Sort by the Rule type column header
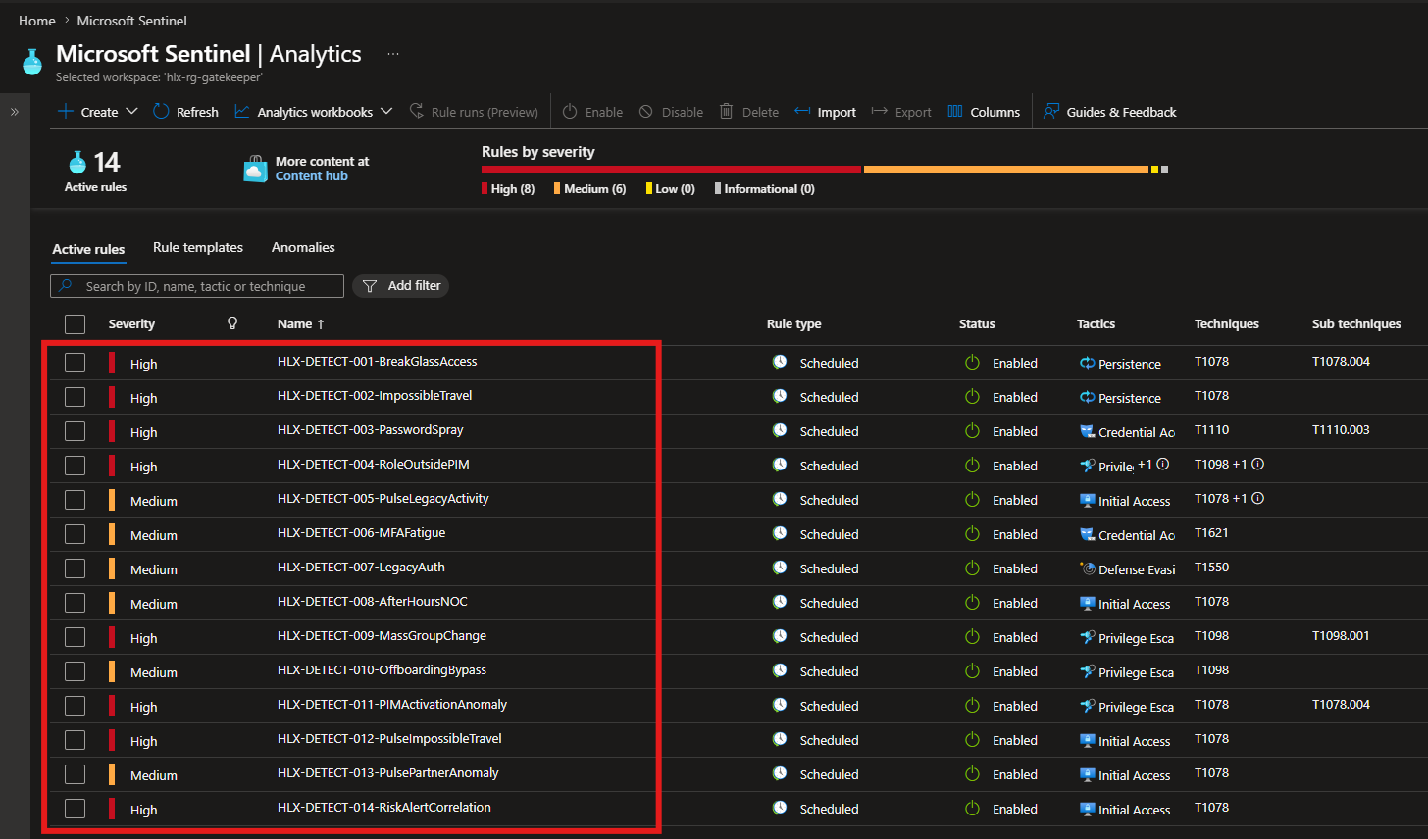Image resolution: width=1428 pixels, height=839 pixels. point(794,324)
